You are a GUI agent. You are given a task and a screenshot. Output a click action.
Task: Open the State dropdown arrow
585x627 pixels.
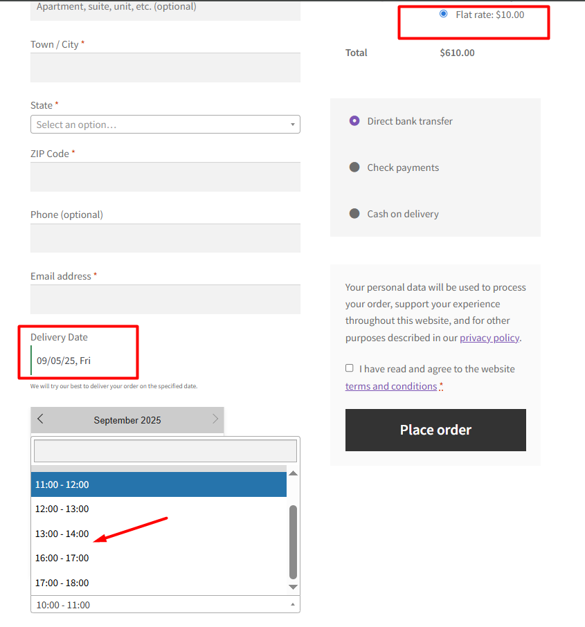tap(293, 124)
